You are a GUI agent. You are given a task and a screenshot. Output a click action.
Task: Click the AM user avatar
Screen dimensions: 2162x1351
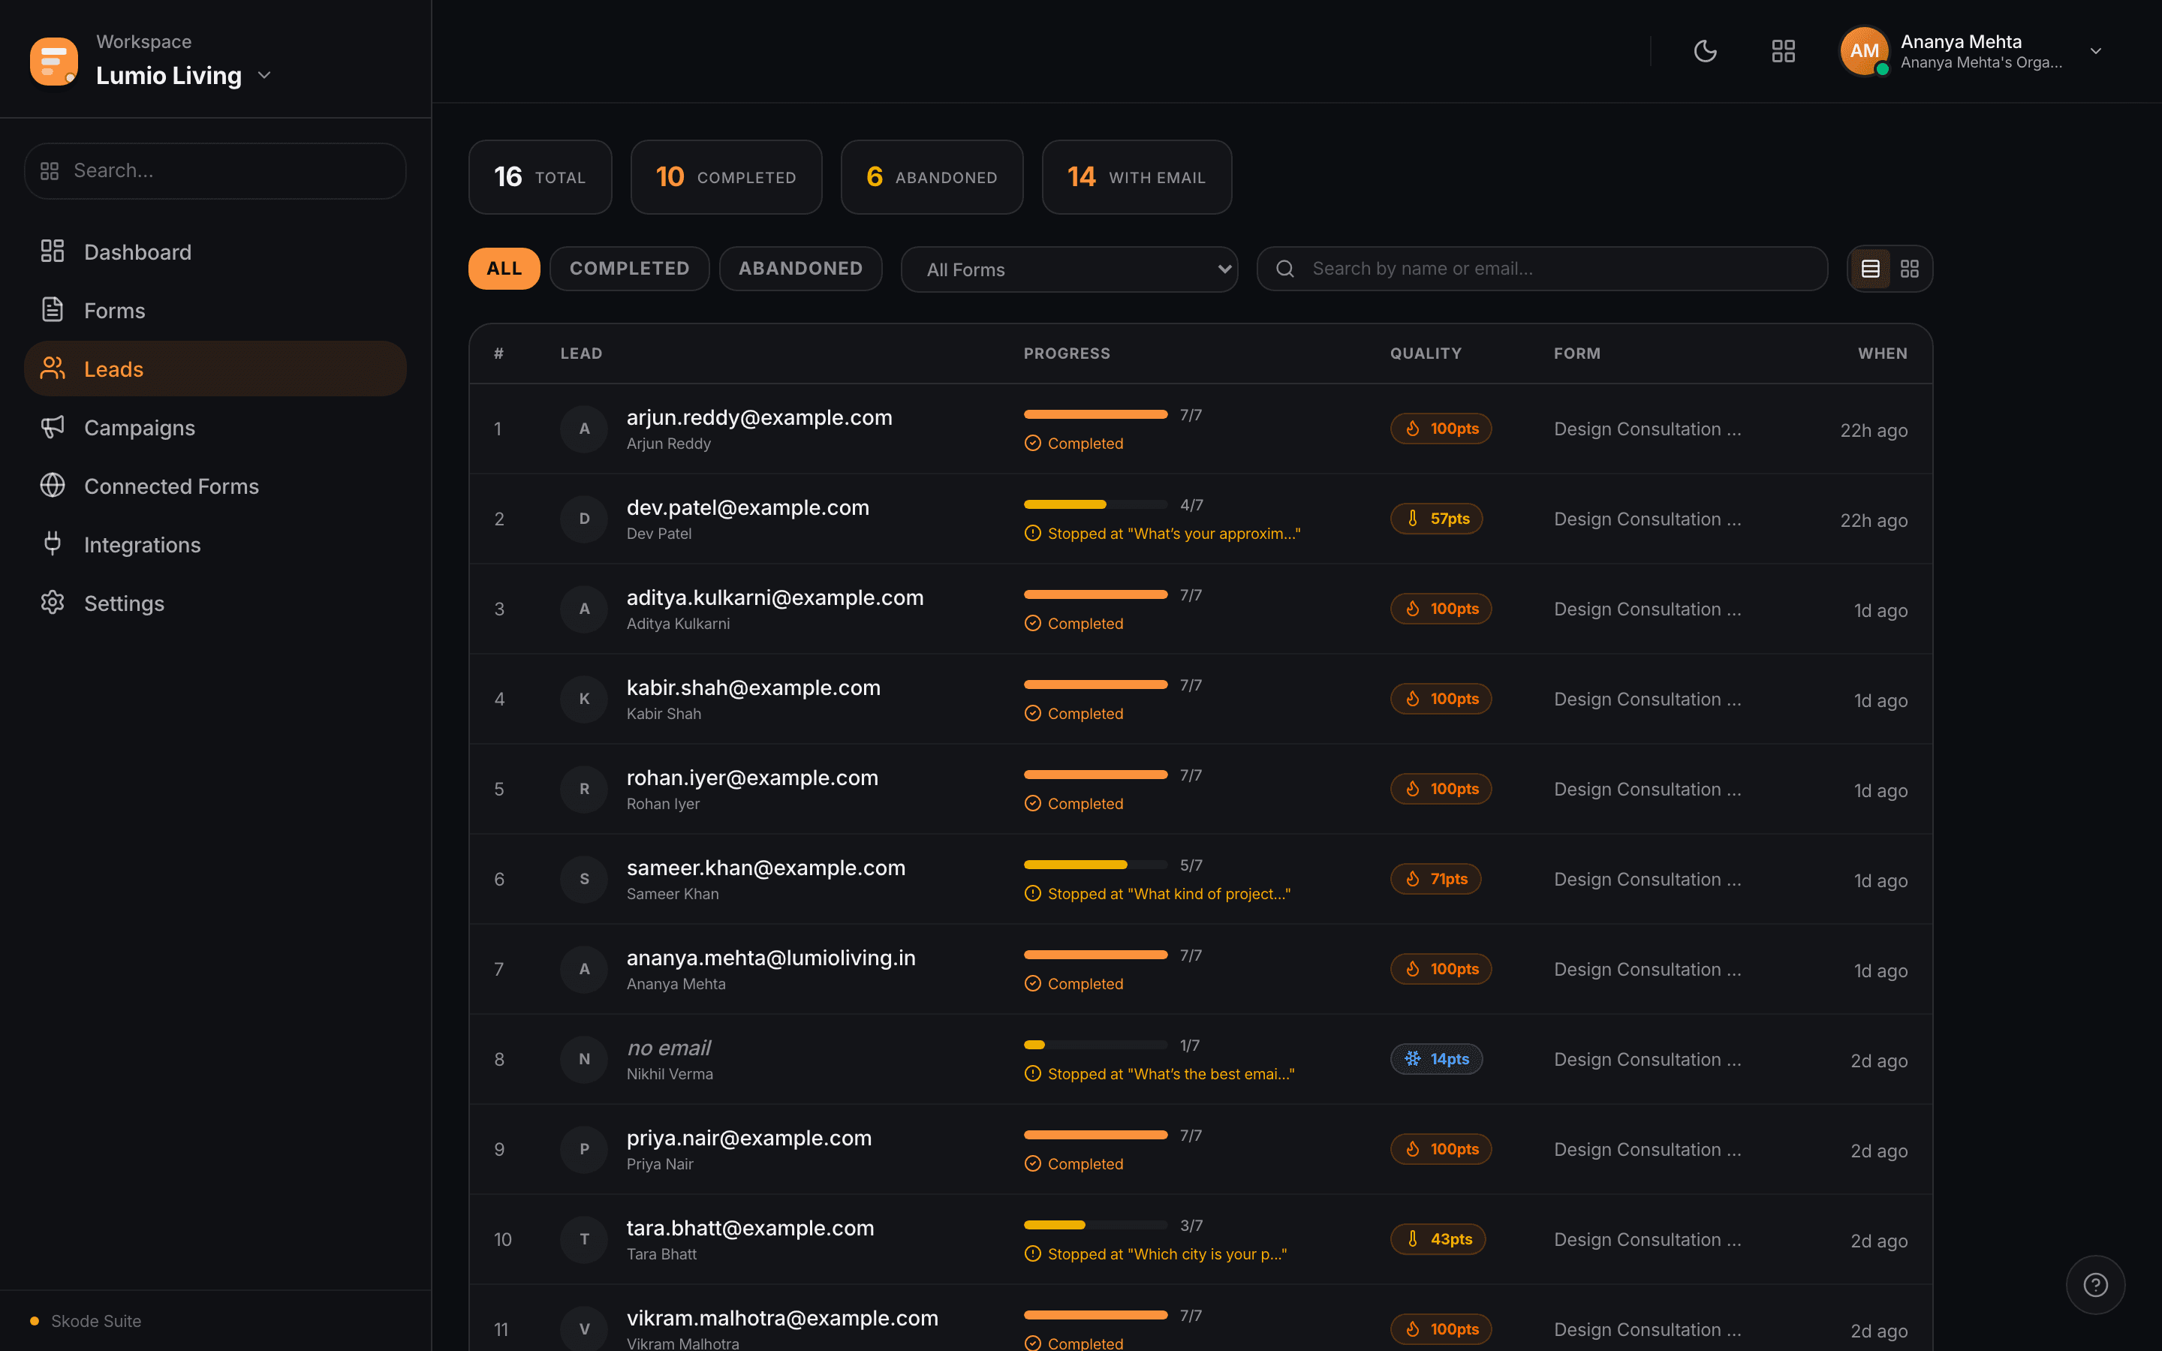point(1865,51)
